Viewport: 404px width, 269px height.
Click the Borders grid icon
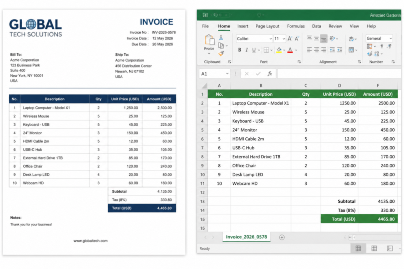pos(266,50)
